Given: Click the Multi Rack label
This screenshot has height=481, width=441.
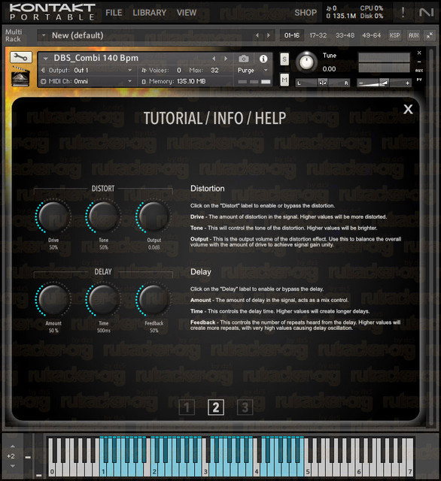Looking at the screenshot, I should tap(14, 35).
